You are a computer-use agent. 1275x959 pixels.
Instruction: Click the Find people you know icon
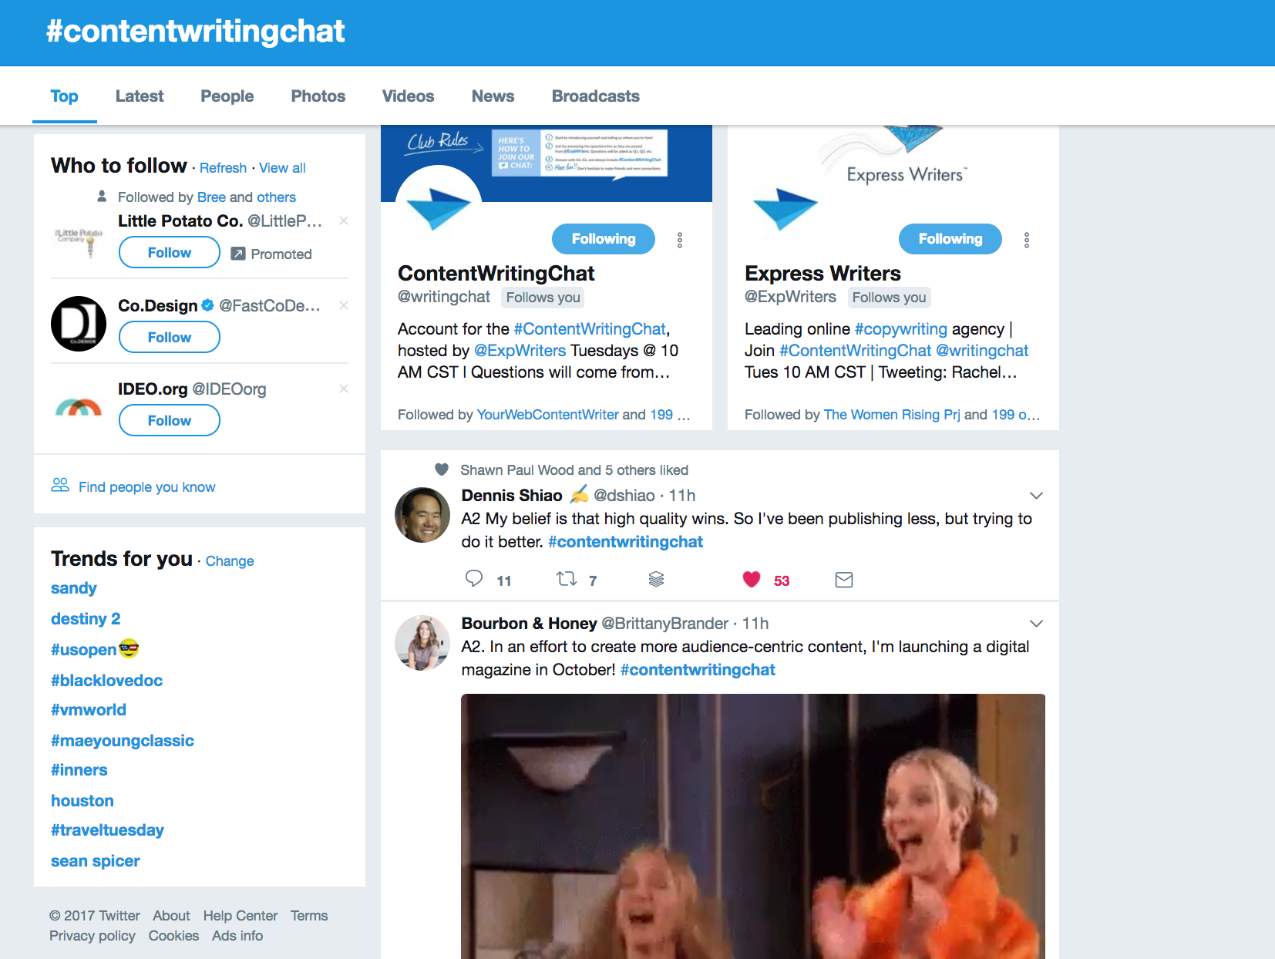[x=60, y=485]
